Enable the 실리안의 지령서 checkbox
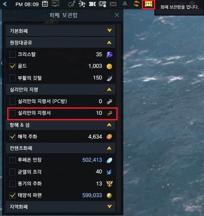Viewport: 204px width, 216px height. click(x=13, y=113)
